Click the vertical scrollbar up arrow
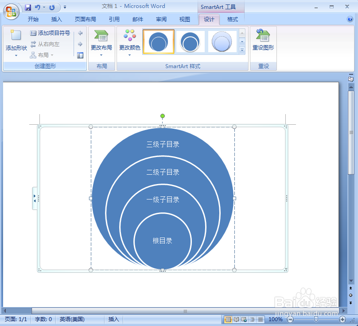The height and width of the screenshot is (326, 358). pos(351,87)
